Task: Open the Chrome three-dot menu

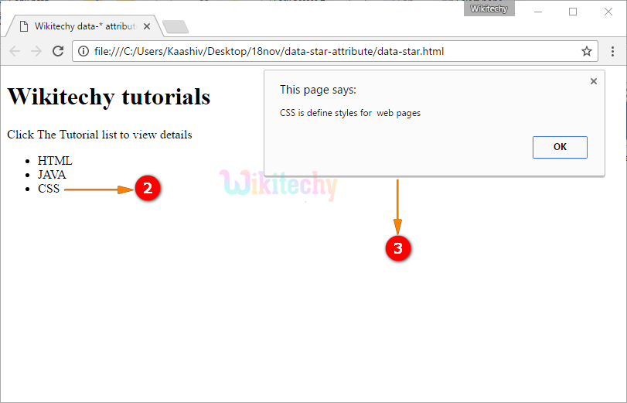Action: click(611, 52)
